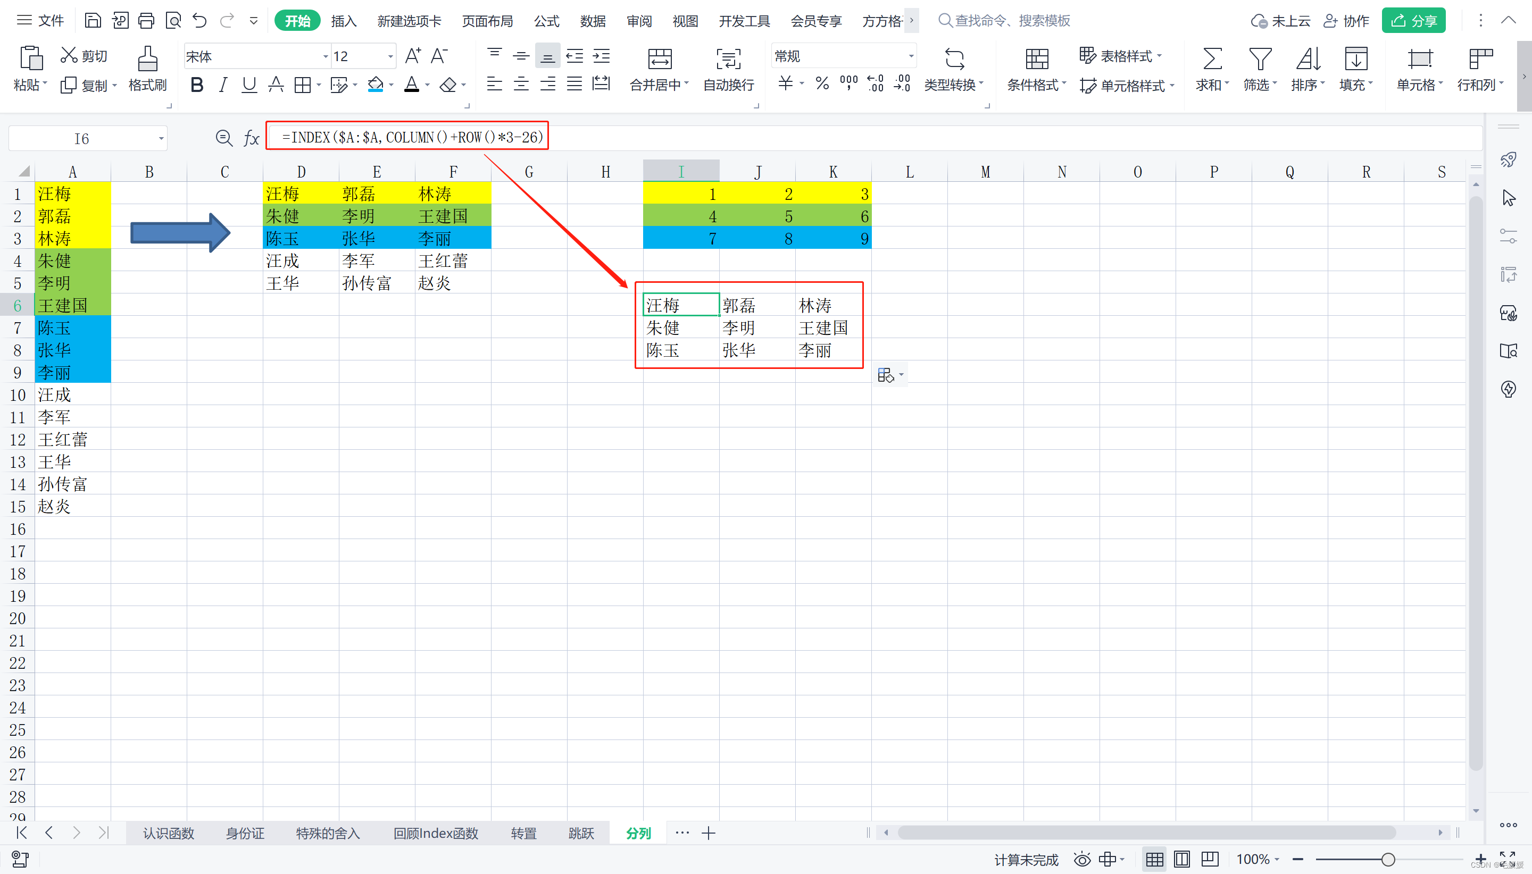Image resolution: width=1532 pixels, height=874 pixels.
Task: Click the zoom slider handle
Action: coord(1388,860)
